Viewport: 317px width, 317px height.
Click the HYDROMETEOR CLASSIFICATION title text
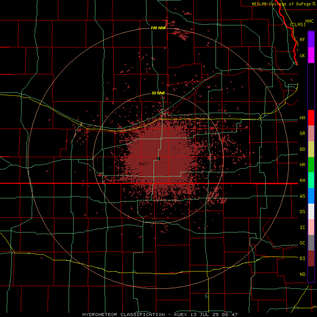[x=124, y=315]
